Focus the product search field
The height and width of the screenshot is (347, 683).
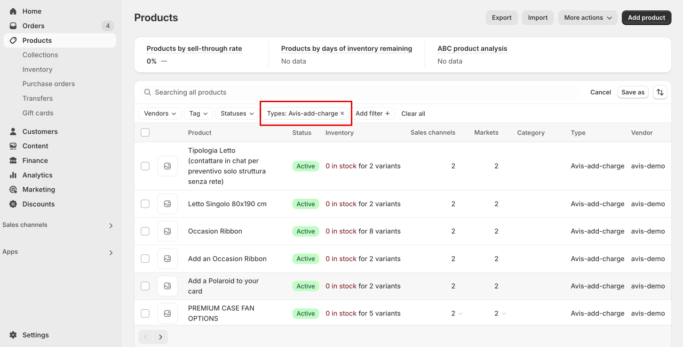[329, 92]
